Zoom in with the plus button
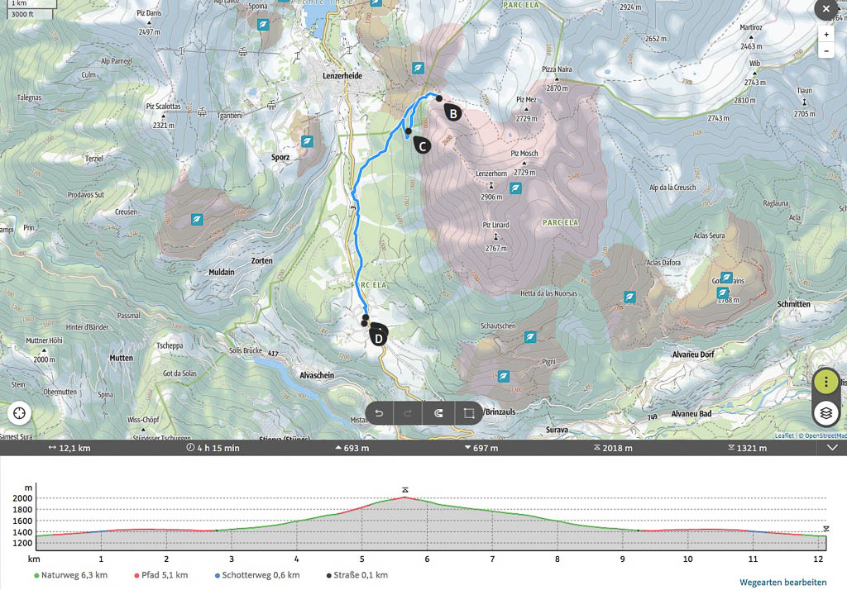 point(825,35)
